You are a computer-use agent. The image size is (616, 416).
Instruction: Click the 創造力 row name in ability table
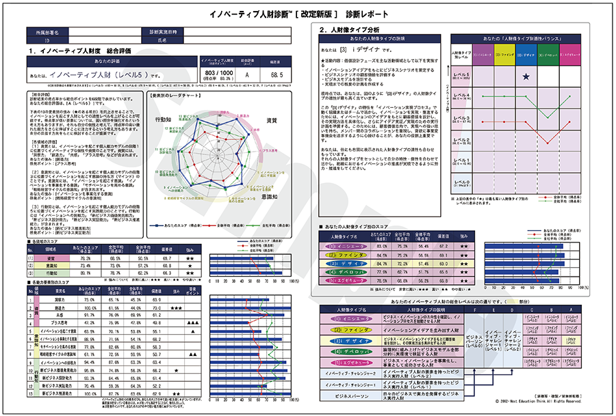(60, 308)
